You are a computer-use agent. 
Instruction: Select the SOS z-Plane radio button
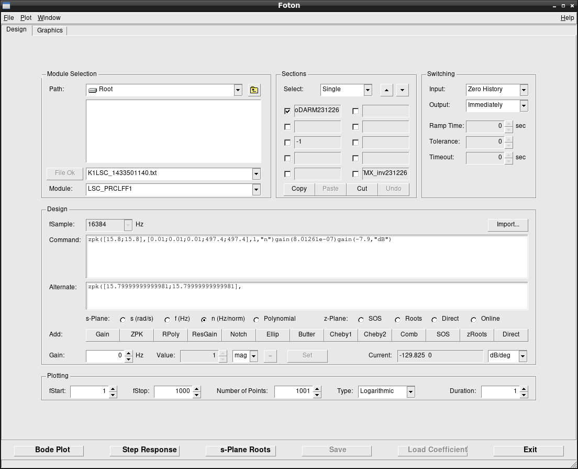coord(361,320)
